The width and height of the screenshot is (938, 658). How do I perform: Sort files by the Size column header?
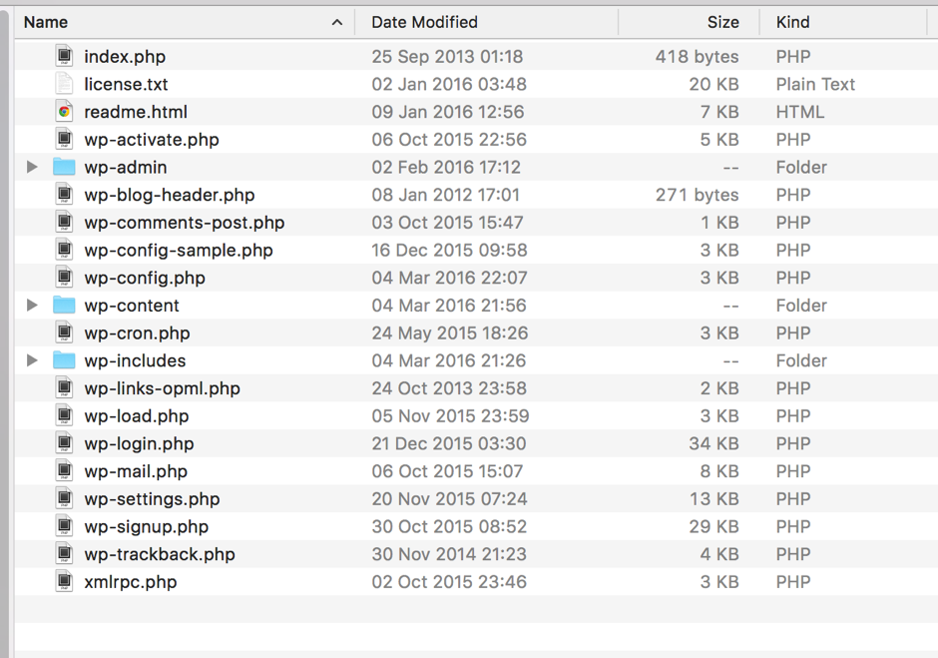click(x=722, y=22)
